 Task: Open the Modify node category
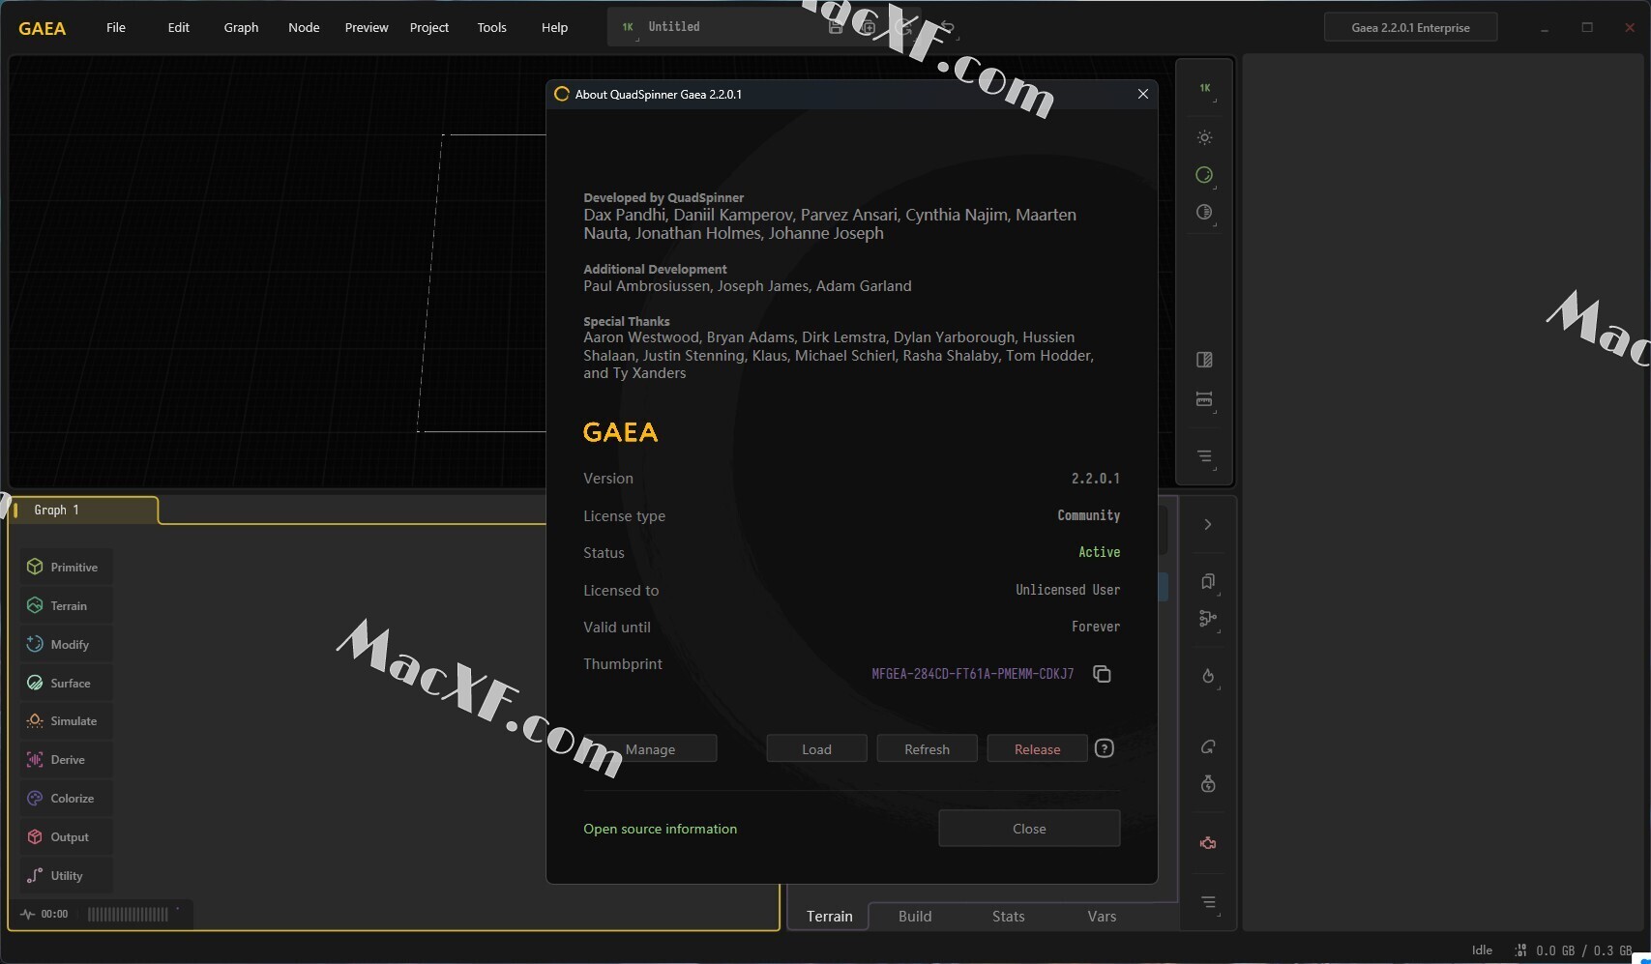(x=66, y=644)
